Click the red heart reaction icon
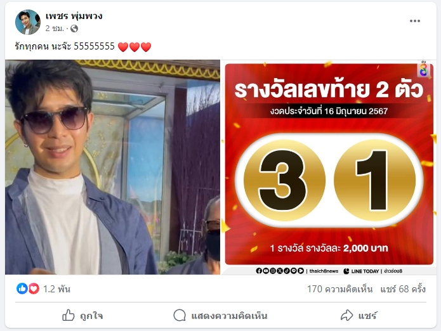 tap(34, 289)
